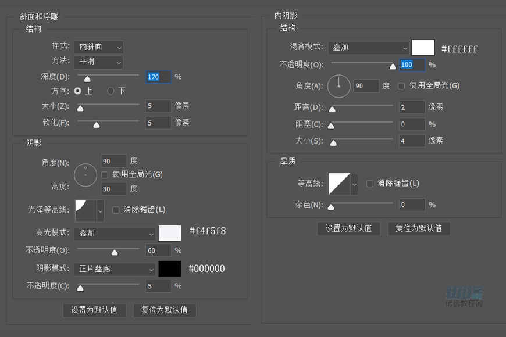Image resolution: width=506 pixels, height=337 pixels.
Task: Open the 方法 dropdown showing 平滑
Action: point(98,62)
